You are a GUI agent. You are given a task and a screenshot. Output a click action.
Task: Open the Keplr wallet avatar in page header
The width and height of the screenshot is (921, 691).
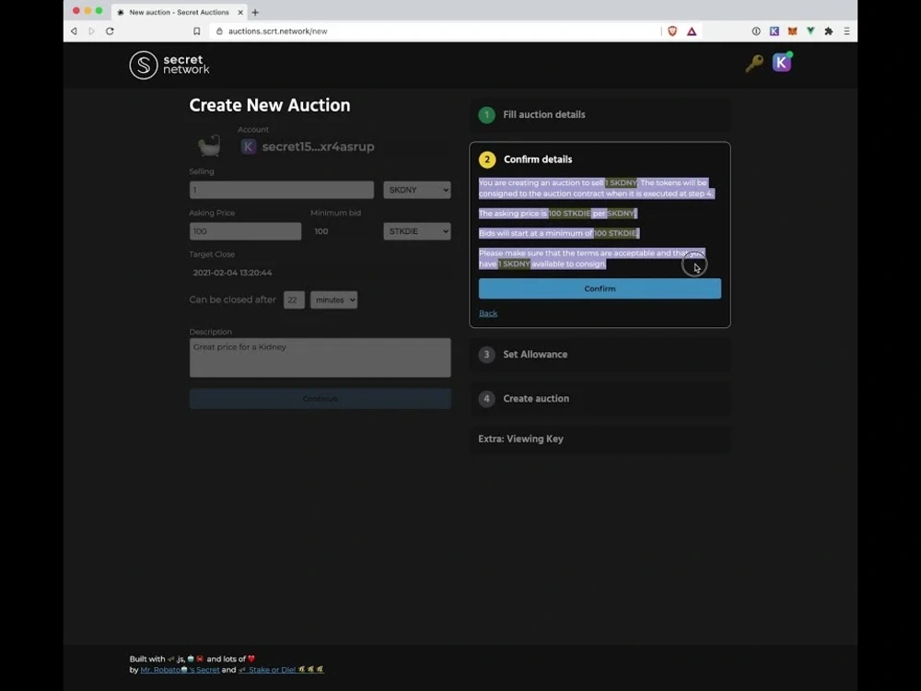point(782,63)
